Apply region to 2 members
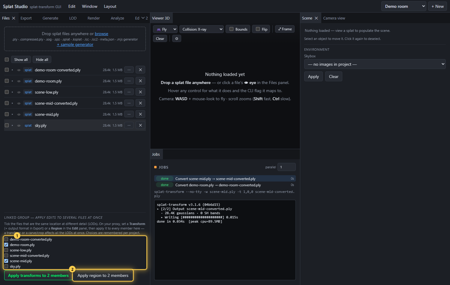450x285 pixels. [x=103, y=275]
